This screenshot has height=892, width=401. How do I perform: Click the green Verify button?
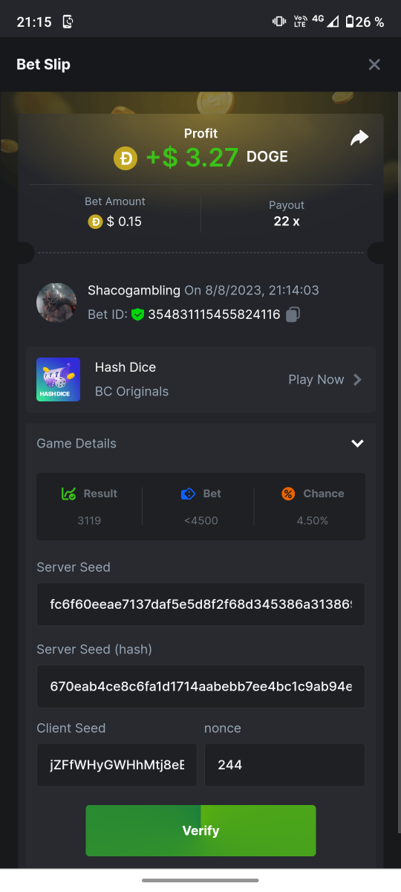click(x=200, y=830)
